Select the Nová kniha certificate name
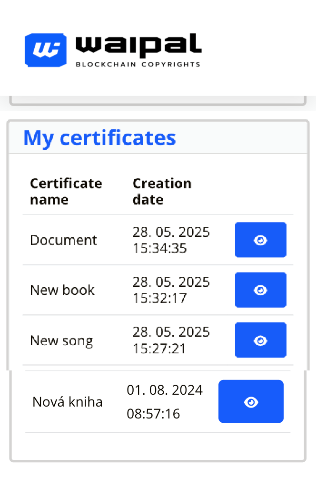Image resolution: width=316 pixels, height=486 pixels. click(67, 402)
